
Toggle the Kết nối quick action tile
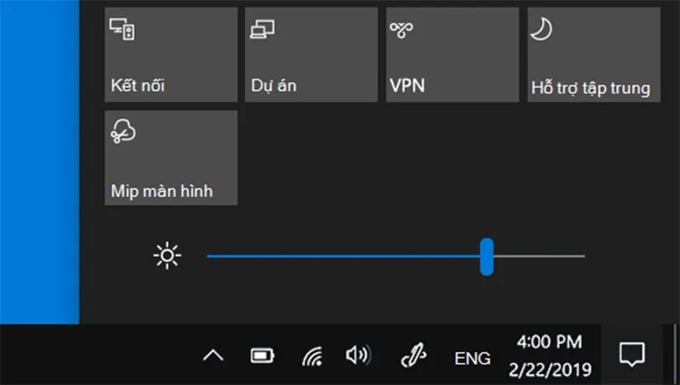point(171,54)
